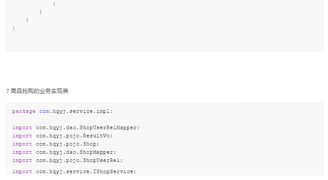Screen dimensions: 328x180
Task: Click "import" keyword before com.hqyj.dao.ShopUserRelMapper
Action: tap(22, 127)
